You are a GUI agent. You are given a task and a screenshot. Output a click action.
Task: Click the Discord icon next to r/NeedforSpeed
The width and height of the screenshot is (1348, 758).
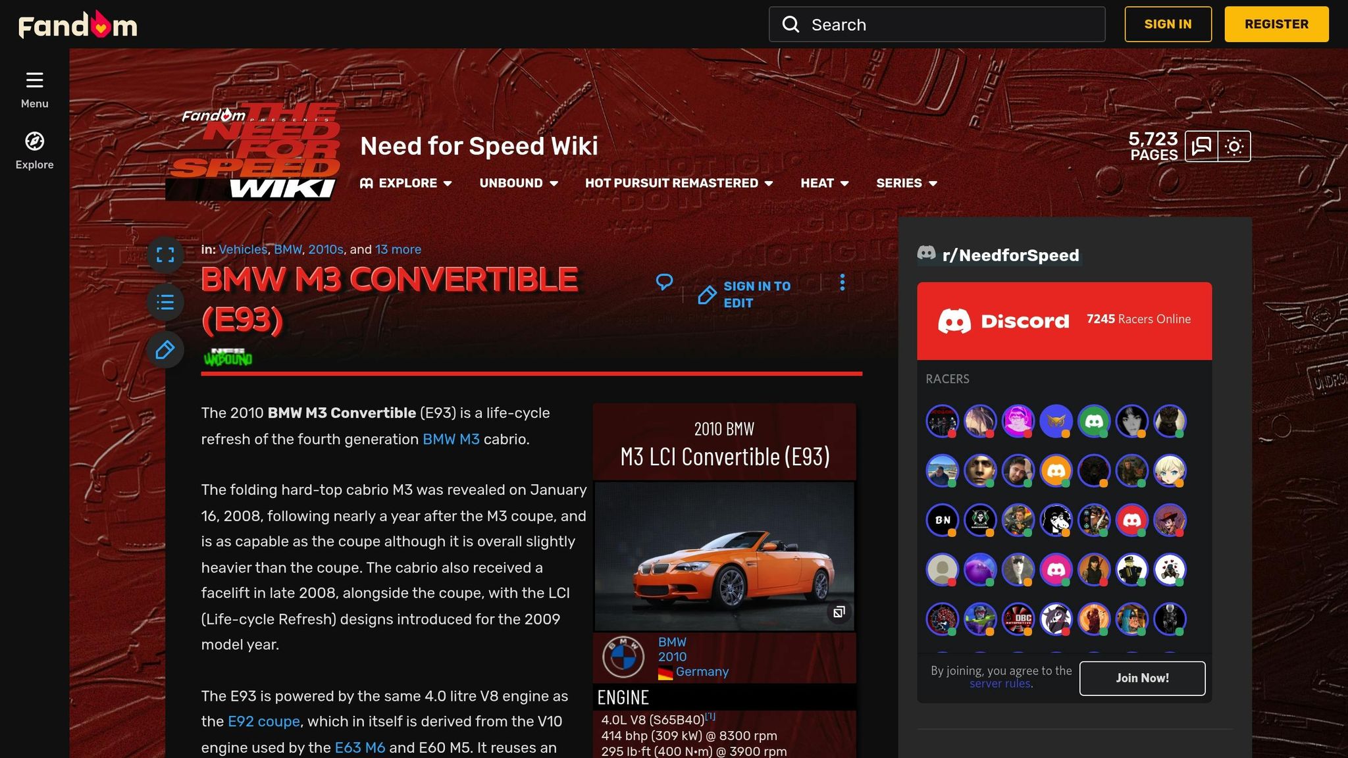coord(926,253)
